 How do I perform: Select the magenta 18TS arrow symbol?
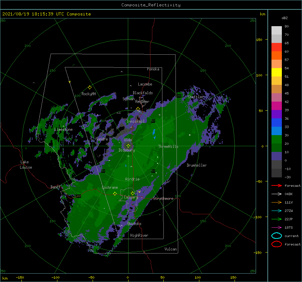[x=276, y=227]
